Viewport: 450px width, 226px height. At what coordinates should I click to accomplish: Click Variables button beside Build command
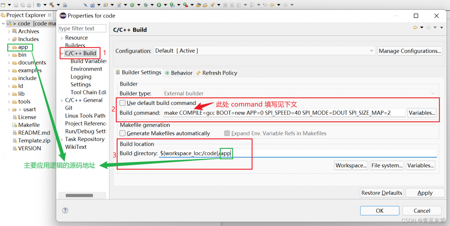tap(422, 113)
